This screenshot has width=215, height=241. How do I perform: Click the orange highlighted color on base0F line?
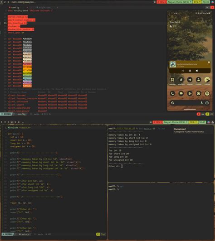[x=27, y=86]
